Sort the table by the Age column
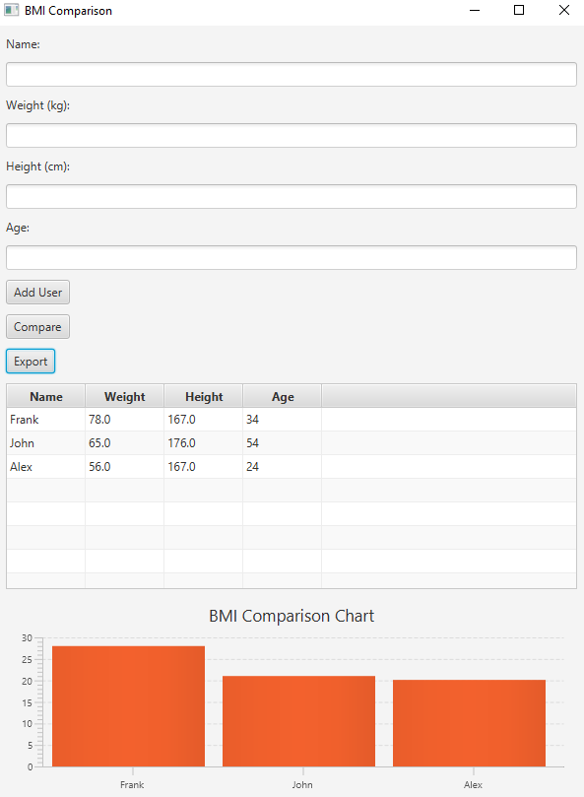 coord(283,395)
